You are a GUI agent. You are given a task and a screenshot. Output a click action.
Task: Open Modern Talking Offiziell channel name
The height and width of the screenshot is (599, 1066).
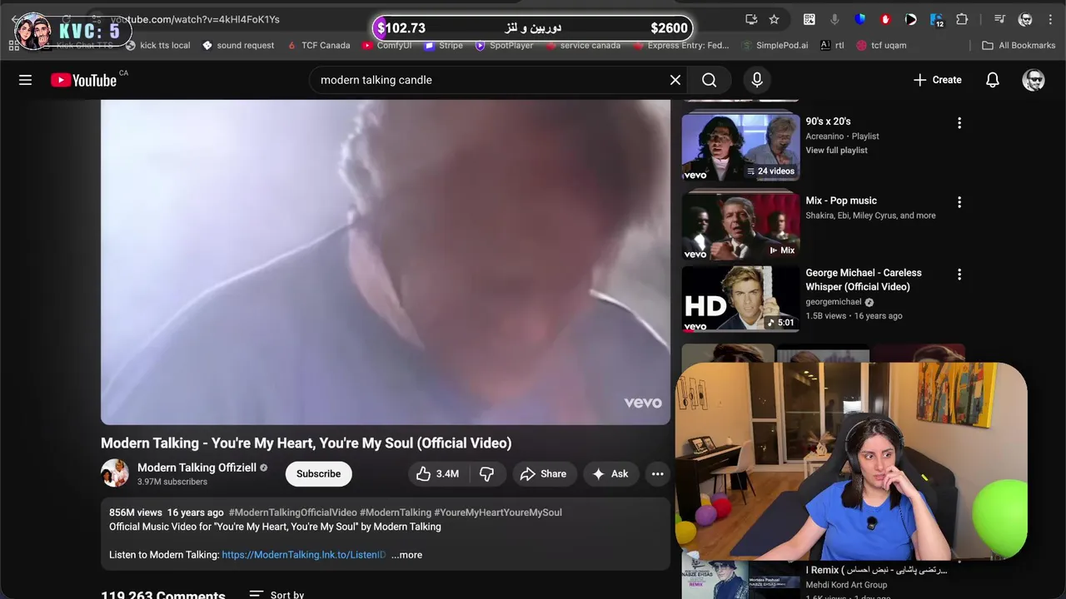point(197,468)
